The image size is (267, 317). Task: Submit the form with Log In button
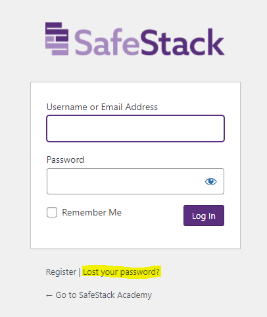204,216
